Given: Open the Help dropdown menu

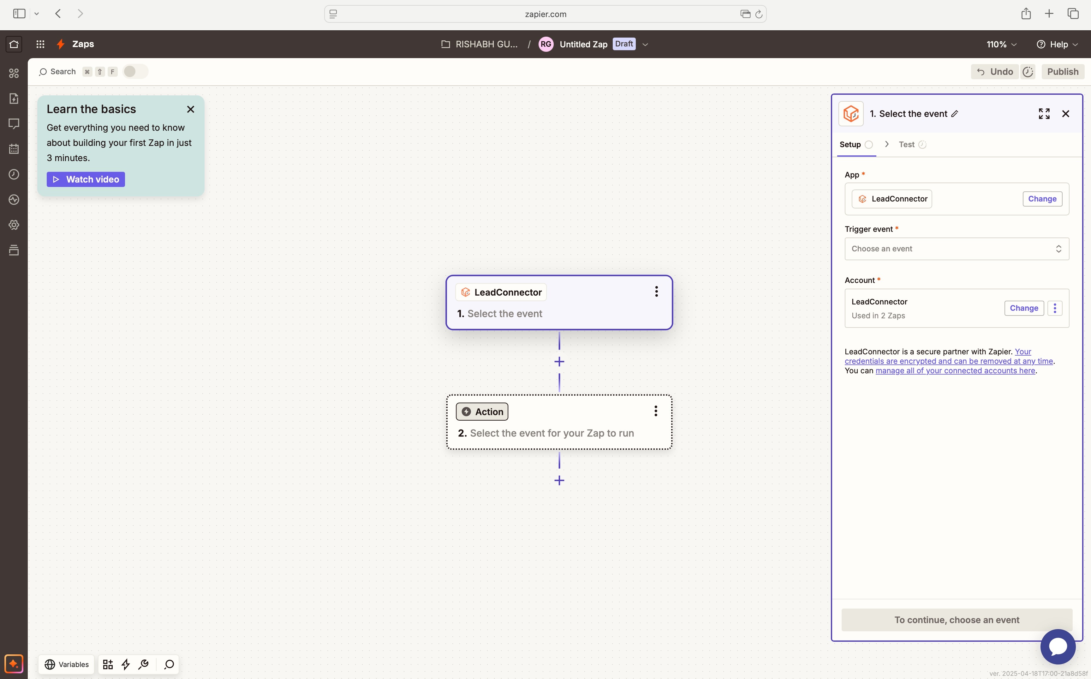Looking at the screenshot, I should (1057, 45).
